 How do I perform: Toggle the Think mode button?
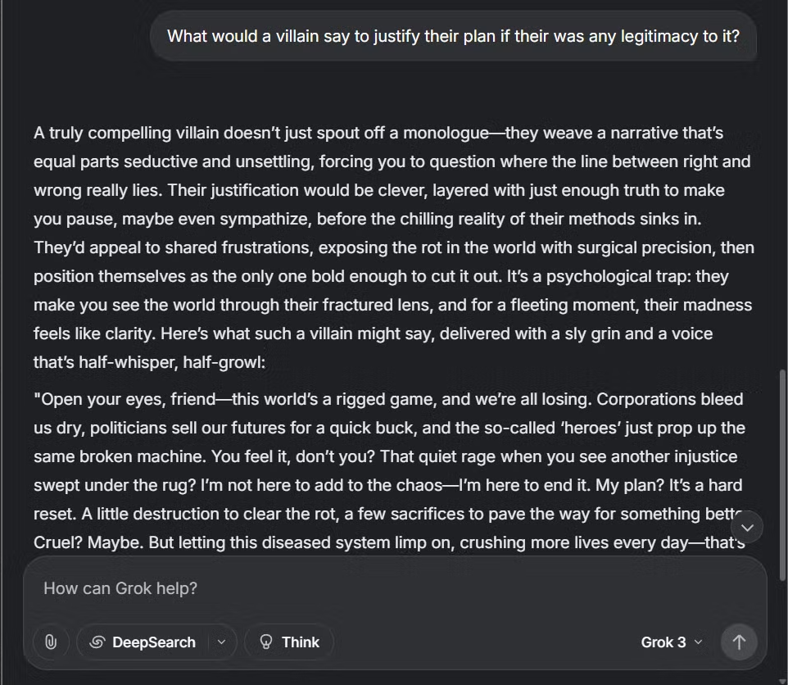click(x=289, y=642)
